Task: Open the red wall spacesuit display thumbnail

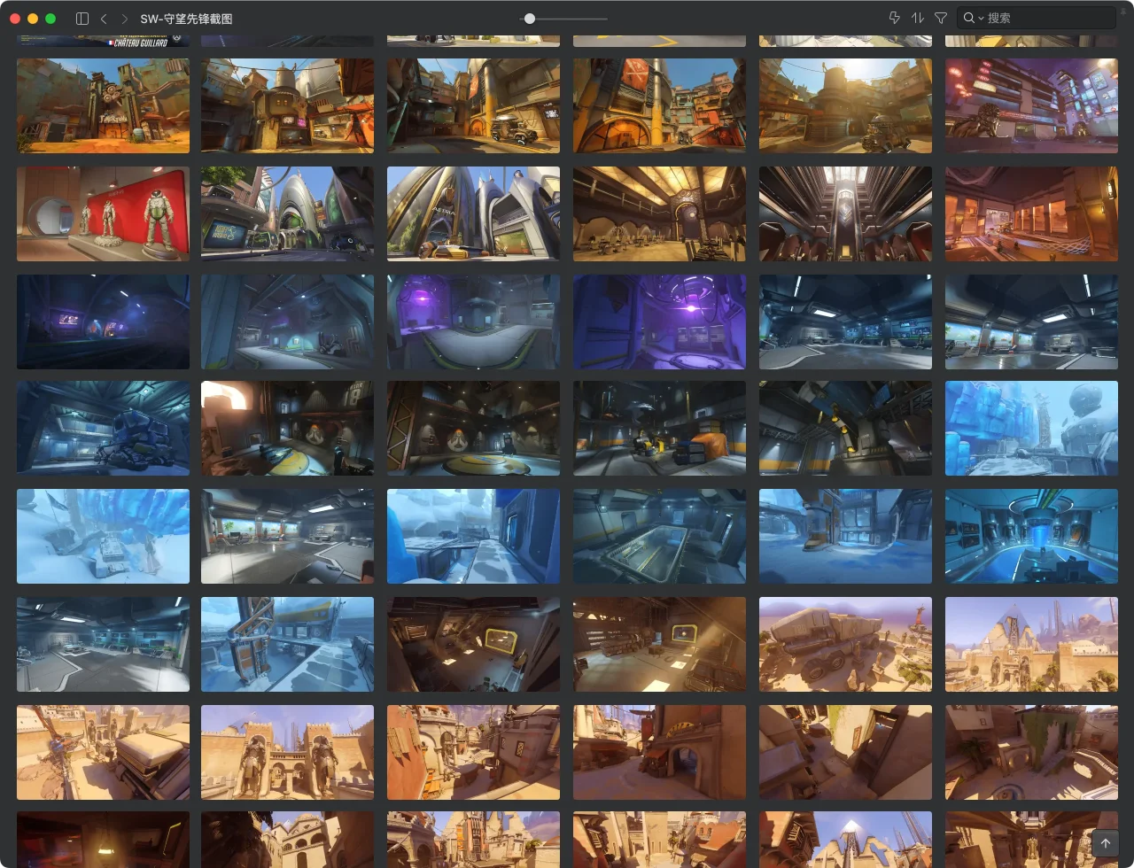Action: [103, 213]
